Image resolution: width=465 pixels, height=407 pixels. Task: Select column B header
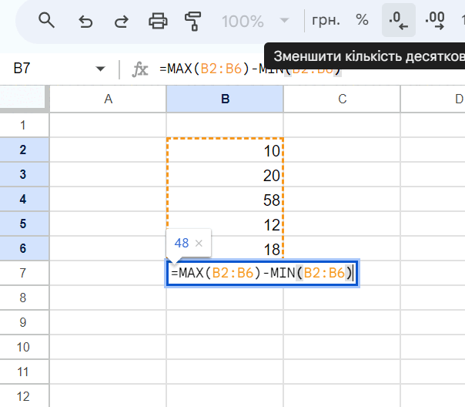(225, 99)
